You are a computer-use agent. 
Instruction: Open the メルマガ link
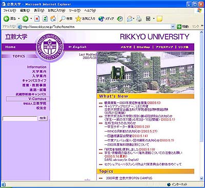tap(126, 47)
